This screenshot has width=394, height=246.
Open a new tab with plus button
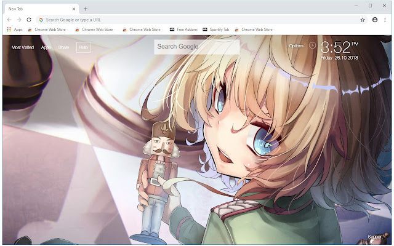(86, 9)
